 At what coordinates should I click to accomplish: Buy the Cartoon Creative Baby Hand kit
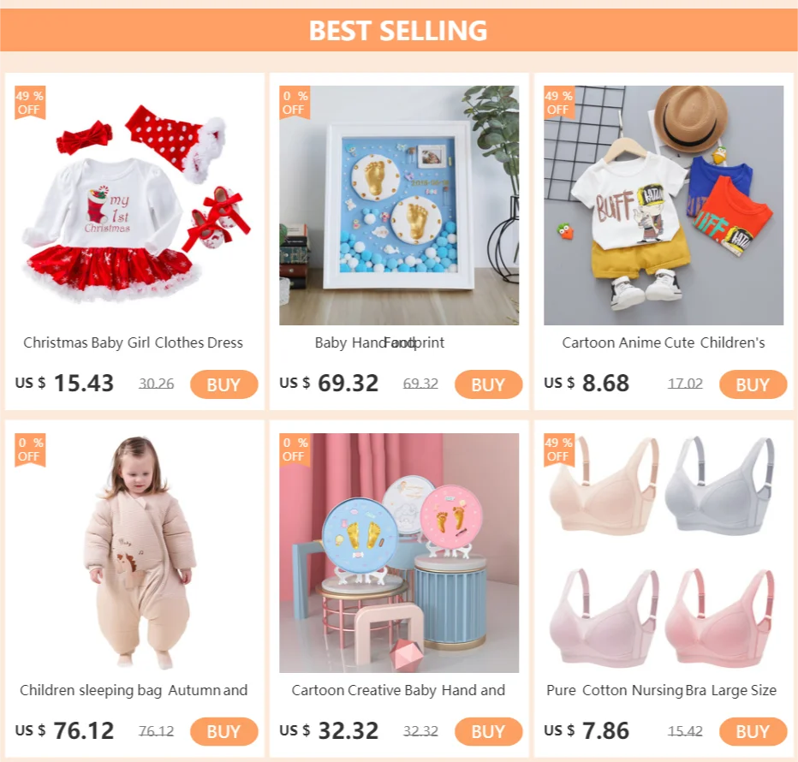(489, 731)
